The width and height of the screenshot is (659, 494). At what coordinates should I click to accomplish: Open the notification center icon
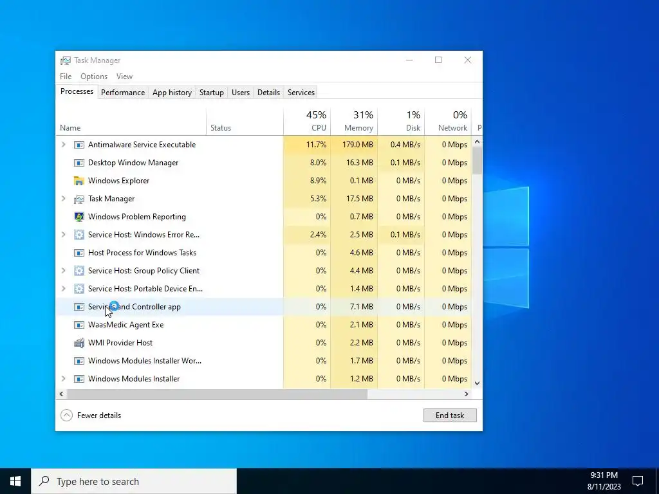(x=638, y=481)
